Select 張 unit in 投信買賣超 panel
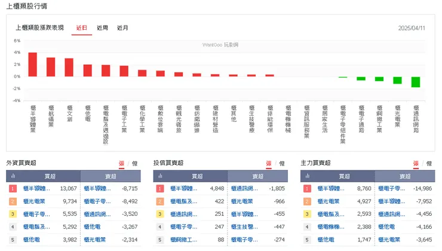 click(x=269, y=163)
